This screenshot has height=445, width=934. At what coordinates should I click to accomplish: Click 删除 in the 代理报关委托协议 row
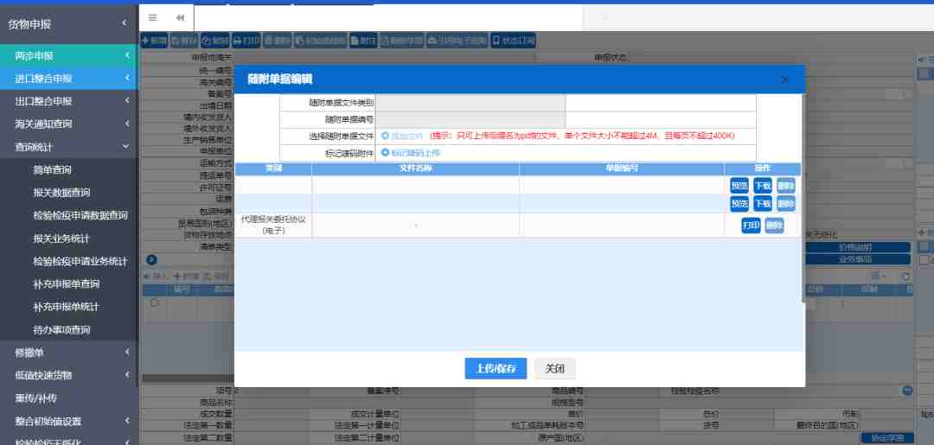click(x=774, y=226)
